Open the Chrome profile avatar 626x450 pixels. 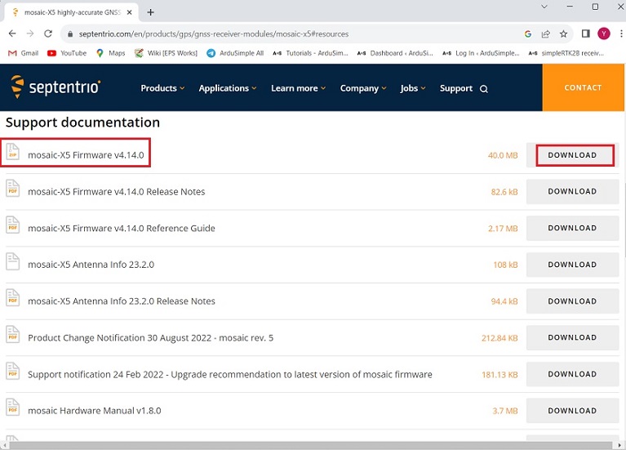click(604, 33)
